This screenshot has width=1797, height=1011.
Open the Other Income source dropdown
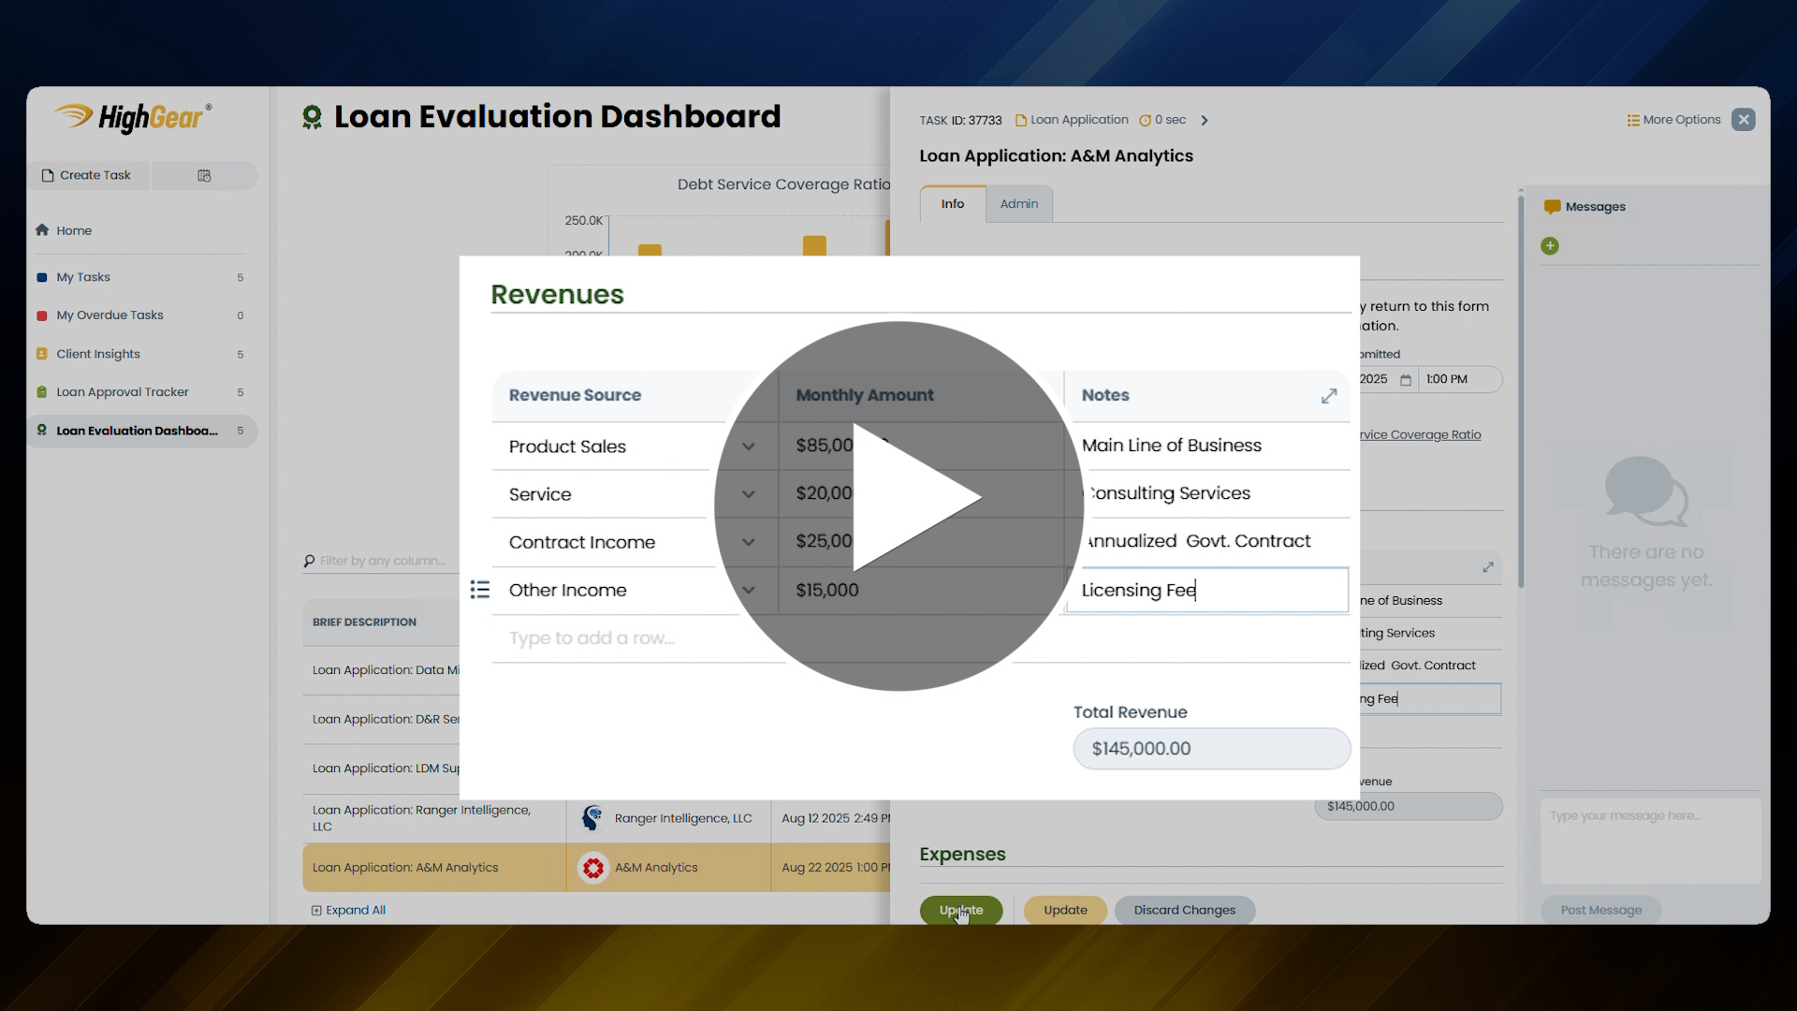[749, 590]
